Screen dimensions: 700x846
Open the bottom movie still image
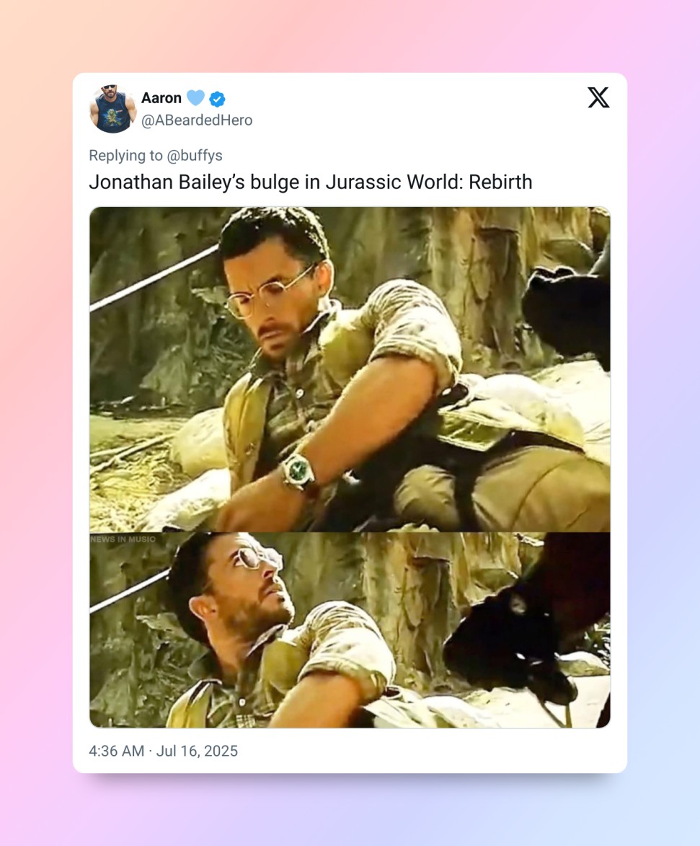point(350,630)
